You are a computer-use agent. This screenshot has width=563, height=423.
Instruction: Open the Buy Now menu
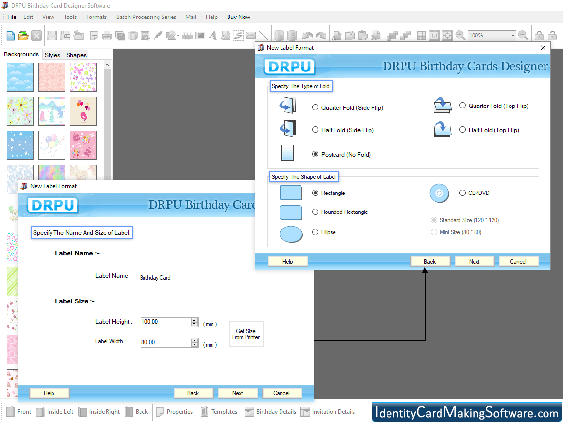239,17
